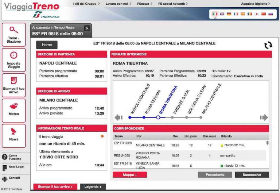This screenshot has width=280, height=193.
Task: Select train REG 24050 row
Action: [189, 155]
